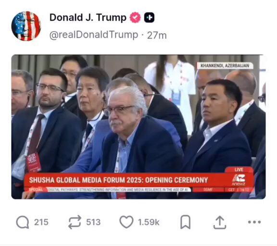Image resolution: width=277 pixels, height=246 pixels.
Task: Click the 27m post timestamp
Action: (157, 35)
